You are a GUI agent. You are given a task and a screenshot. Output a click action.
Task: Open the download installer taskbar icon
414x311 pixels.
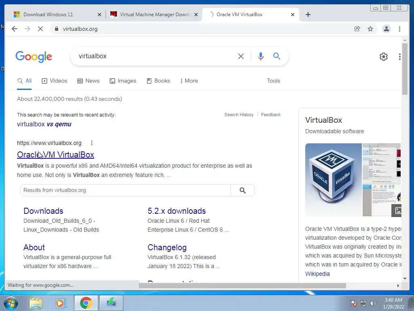[x=111, y=303]
